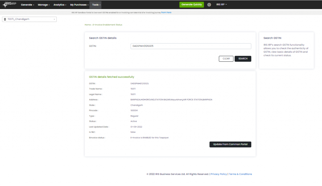Open the Manage dropdown

(x=44, y=5)
